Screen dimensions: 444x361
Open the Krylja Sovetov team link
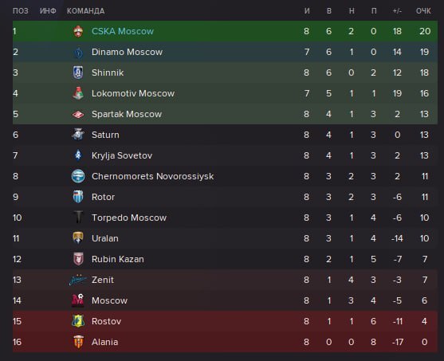[x=122, y=155]
